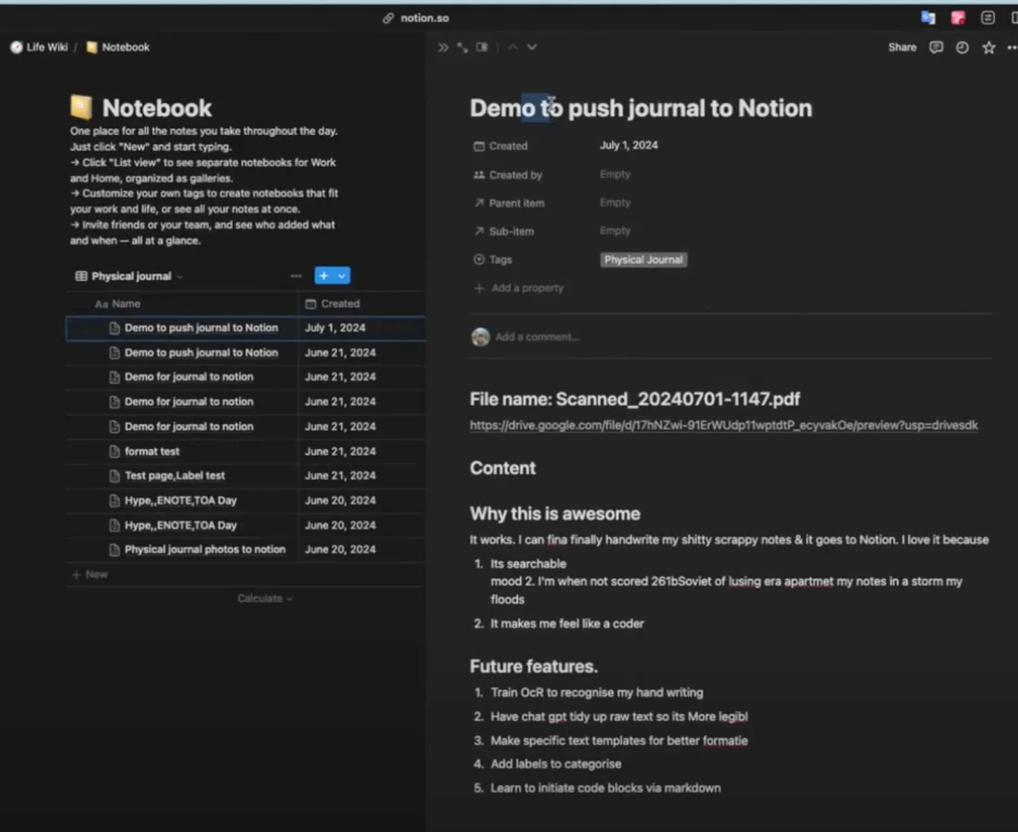Viewport: 1018px width, 832px height.
Task: Collapse the side peek with double chevron icon
Action: click(x=442, y=47)
